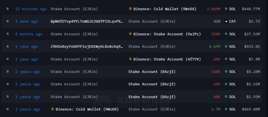This screenshot has width=268, height=117.
Task: Open the '5 months ago' transaction timestamp
Action: pyautogui.click(x=29, y=34)
